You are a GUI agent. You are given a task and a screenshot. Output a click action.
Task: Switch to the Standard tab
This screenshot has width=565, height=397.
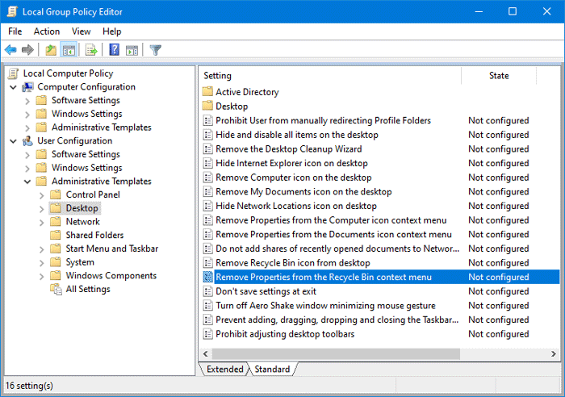tap(272, 369)
